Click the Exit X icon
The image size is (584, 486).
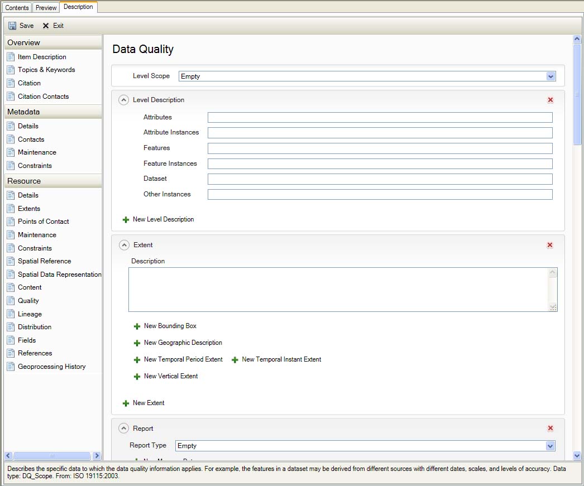(x=46, y=26)
